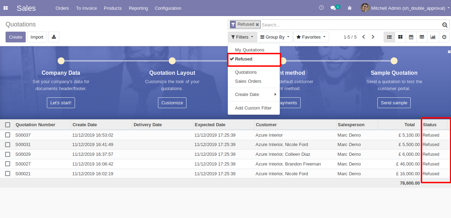
Task: Click the Create button
Action: pos(16,37)
